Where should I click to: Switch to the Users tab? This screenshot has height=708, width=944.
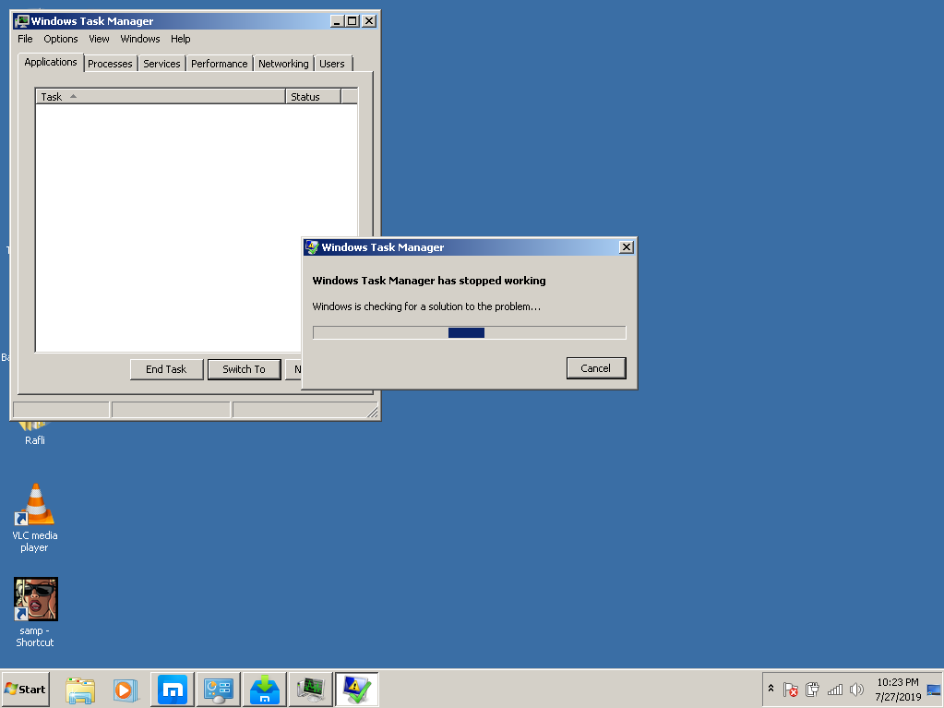pyautogui.click(x=332, y=64)
